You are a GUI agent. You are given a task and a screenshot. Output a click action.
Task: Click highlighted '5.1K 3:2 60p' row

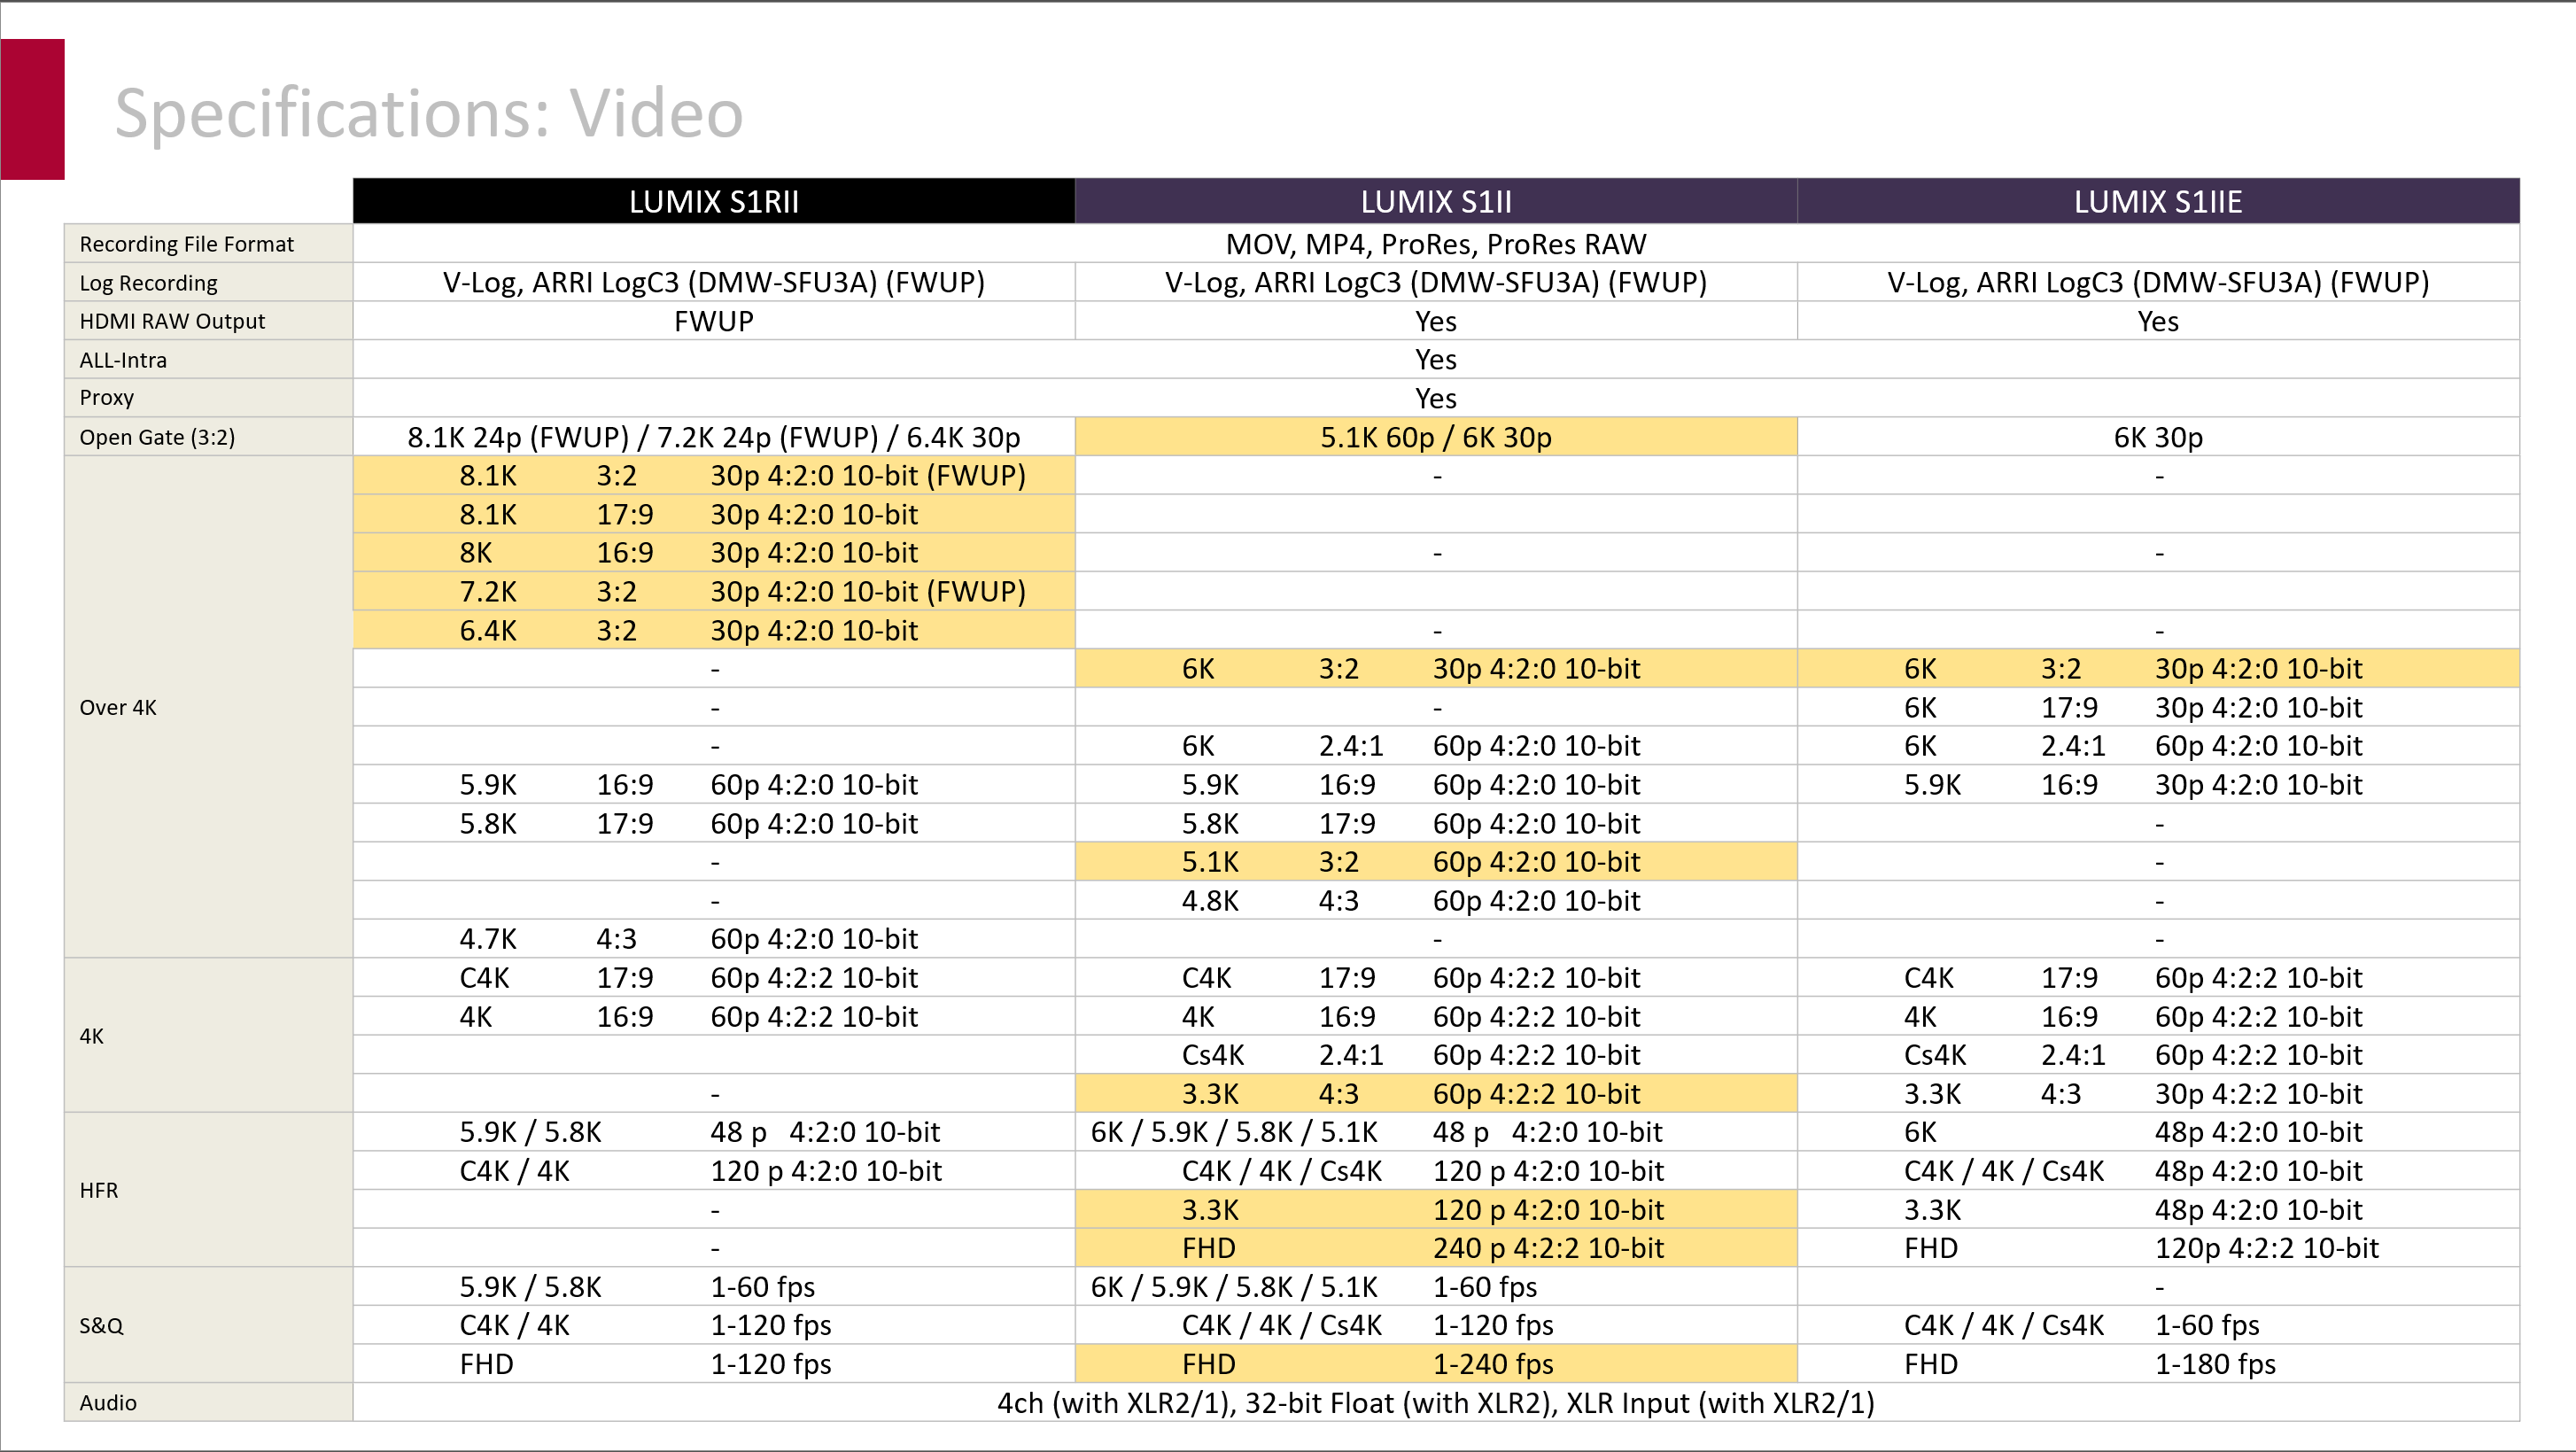point(1436,862)
